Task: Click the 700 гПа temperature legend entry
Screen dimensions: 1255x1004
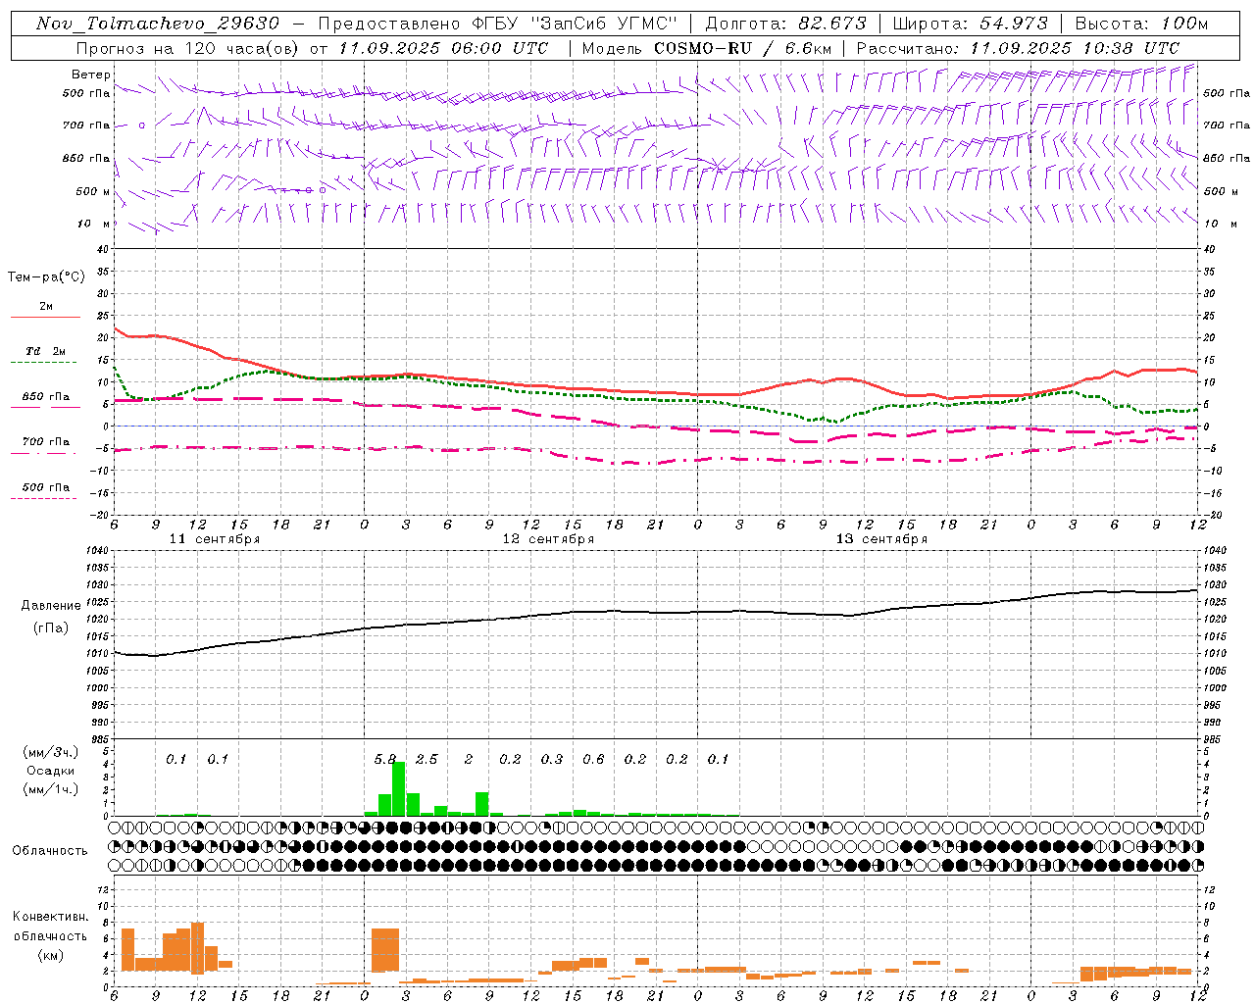Action: (x=46, y=442)
